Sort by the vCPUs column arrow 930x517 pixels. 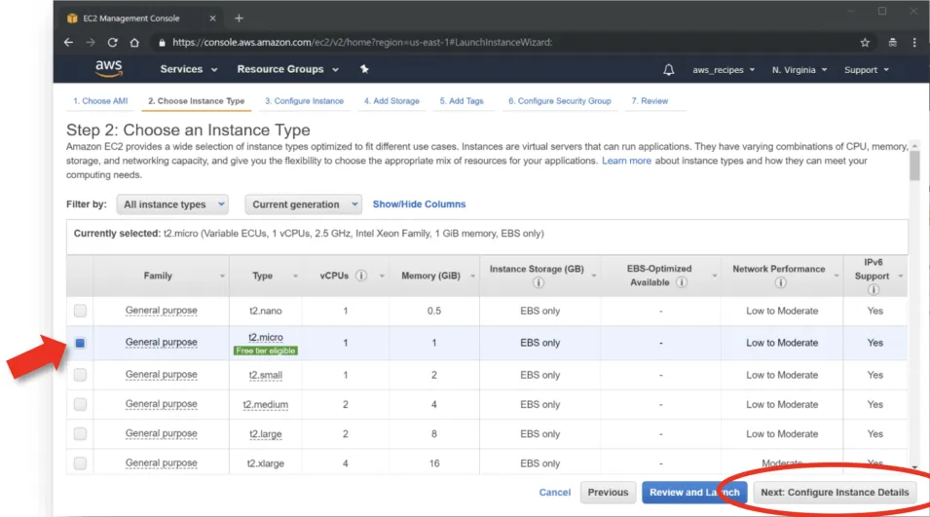382,277
